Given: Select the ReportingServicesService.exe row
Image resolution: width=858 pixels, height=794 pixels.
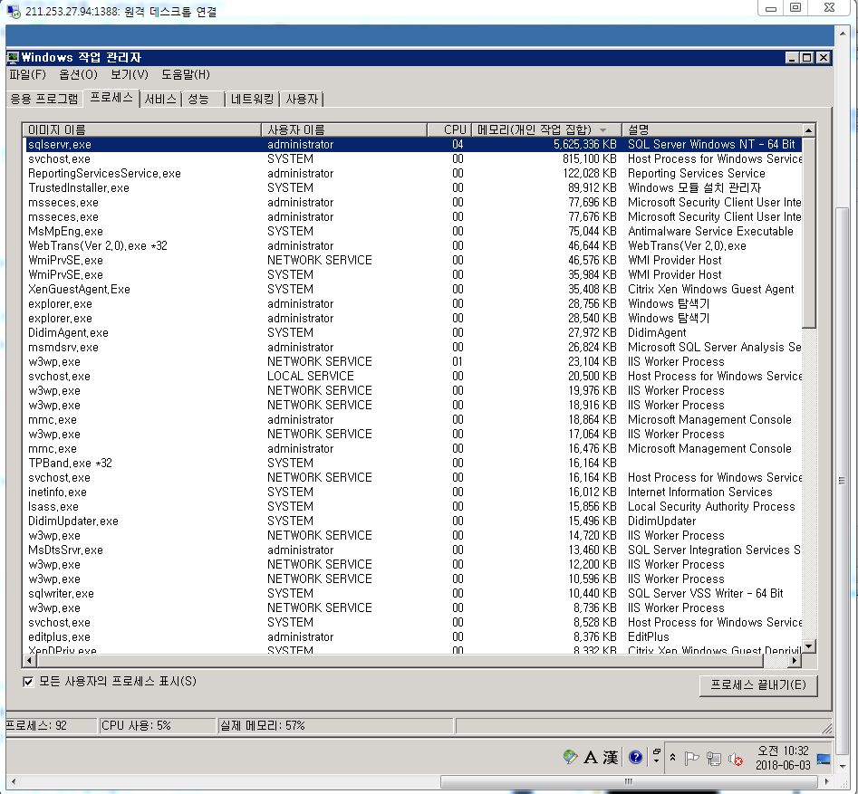Looking at the screenshot, I should [414, 173].
